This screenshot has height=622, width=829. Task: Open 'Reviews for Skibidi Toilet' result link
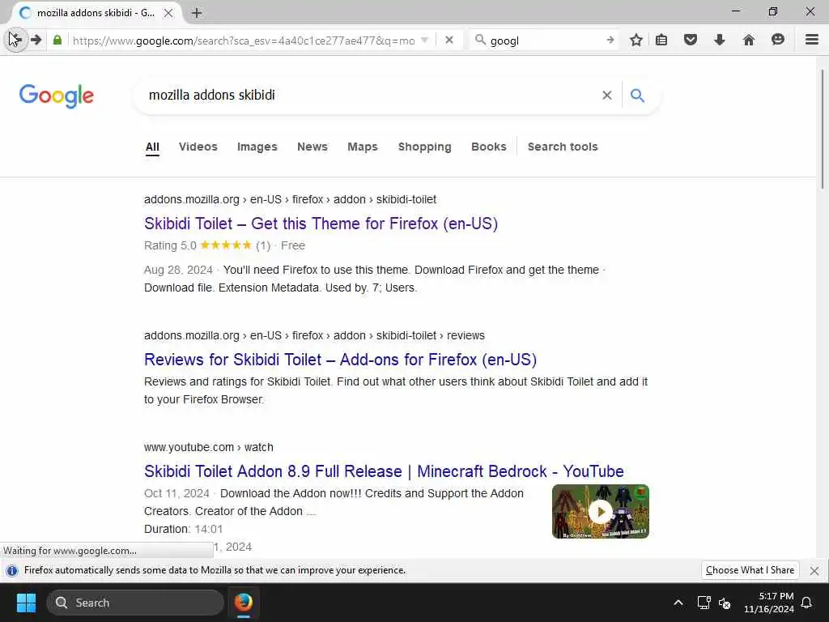[x=341, y=360]
